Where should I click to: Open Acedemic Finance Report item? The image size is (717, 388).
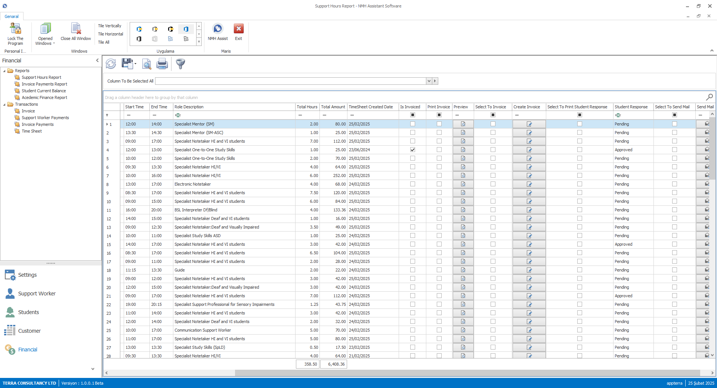pyautogui.click(x=44, y=97)
